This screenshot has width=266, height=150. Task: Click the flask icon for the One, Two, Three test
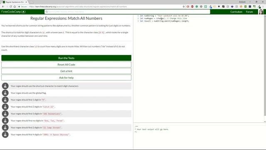[x=5, y=120]
